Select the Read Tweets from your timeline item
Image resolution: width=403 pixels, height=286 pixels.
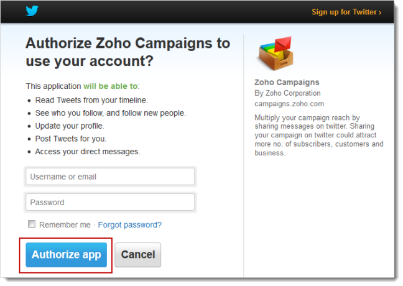pos(91,100)
